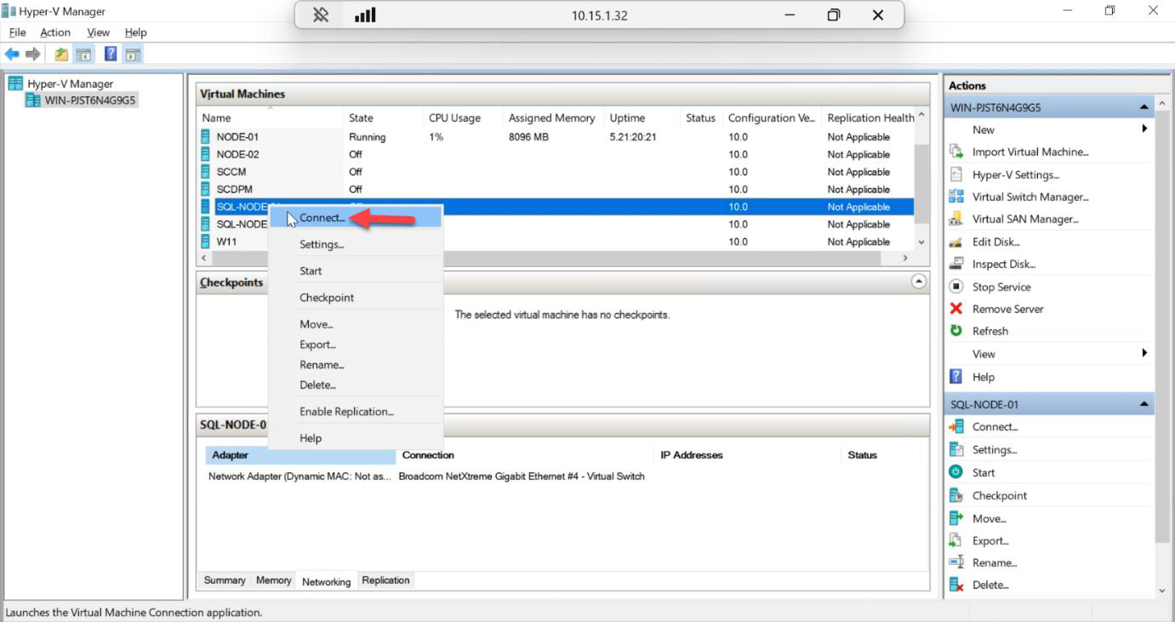Click Edit Disk action icon
The width and height of the screenshot is (1175, 622).
(x=956, y=242)
